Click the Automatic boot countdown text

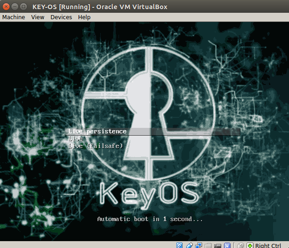tap(150, 219)
